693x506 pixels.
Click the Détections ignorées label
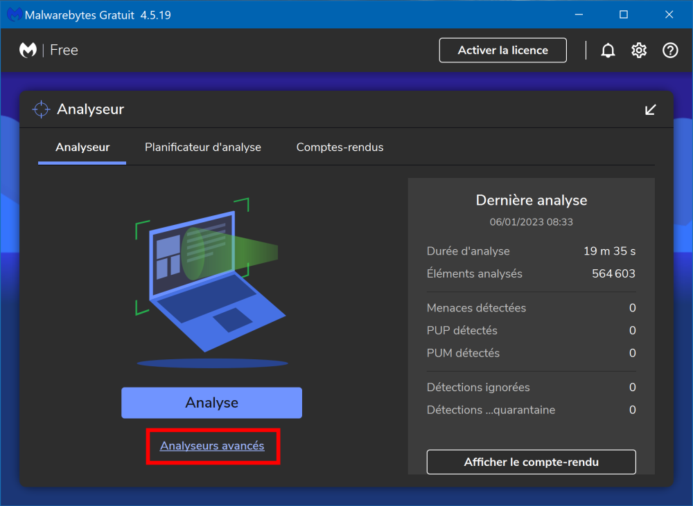(478, 387)
